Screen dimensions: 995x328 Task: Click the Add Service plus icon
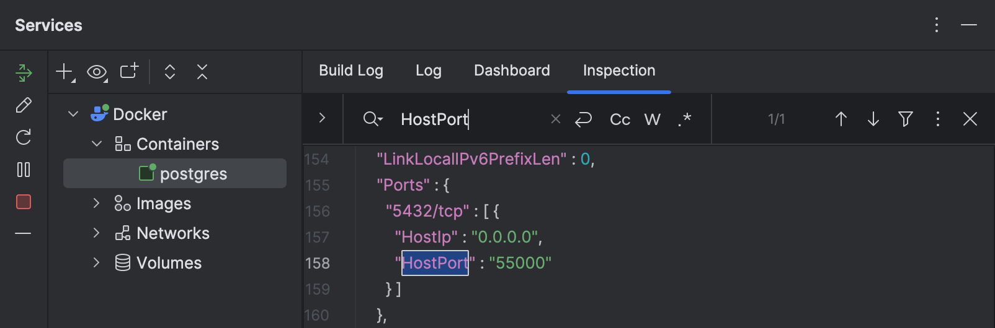(65, 72)
